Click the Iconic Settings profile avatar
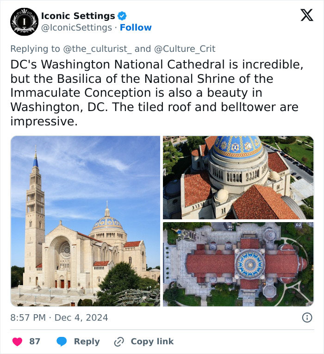The image size is (324, 354). (24, 22)
